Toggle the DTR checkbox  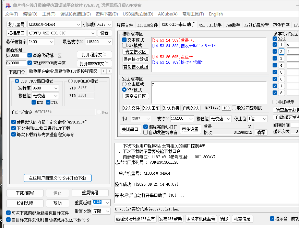coord(48,102)
